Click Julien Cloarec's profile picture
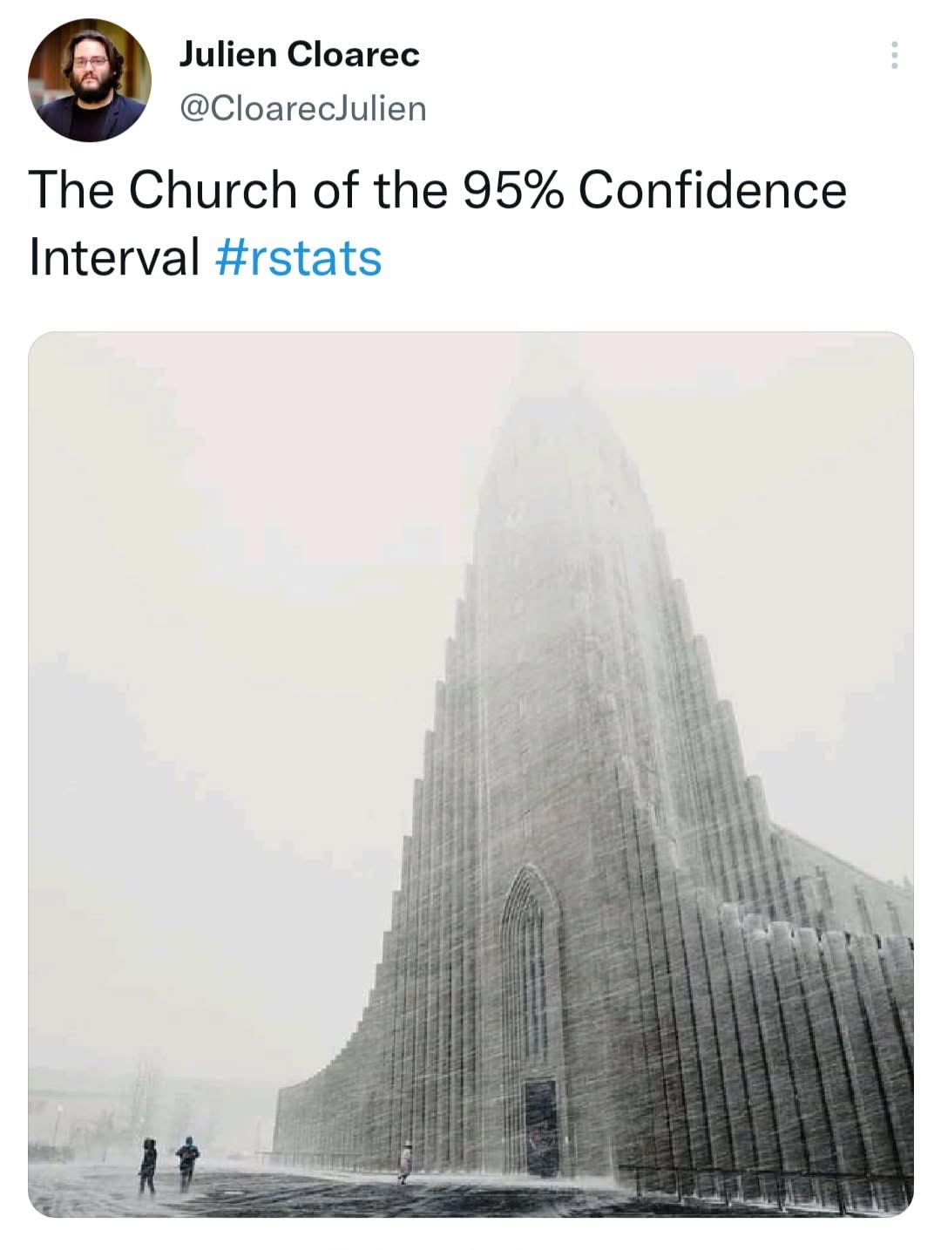 (x=89, y=79)
